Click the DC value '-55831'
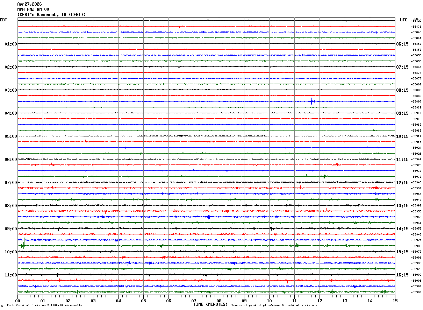Viewport: 423px width, 310px height. click(x=416, y=27)
